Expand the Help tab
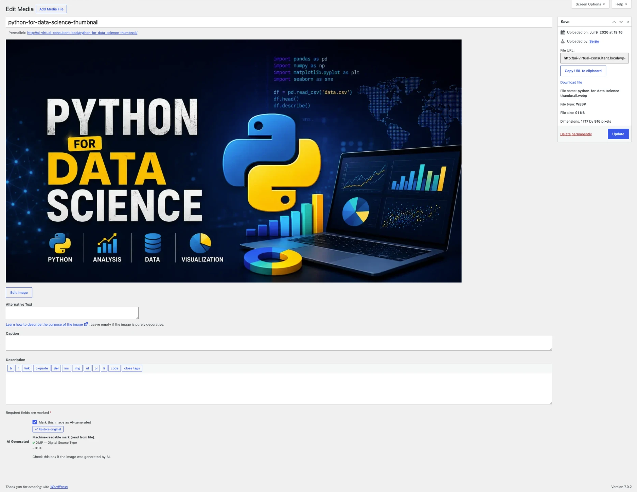Image resolution: width=637 pixels, height=492 pixels. (621, 4)
